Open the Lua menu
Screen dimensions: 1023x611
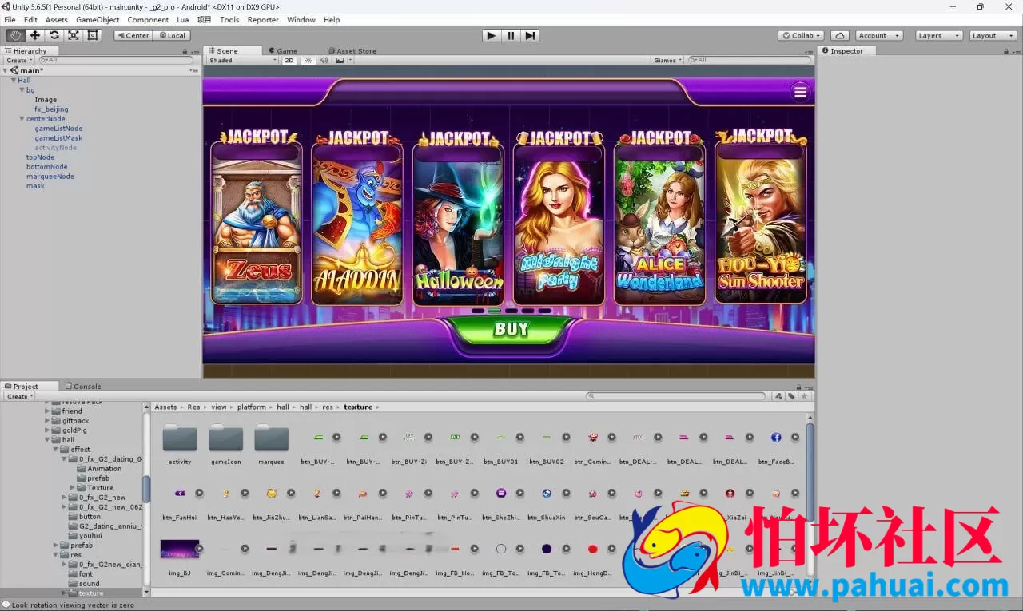(x=183, y=19)
